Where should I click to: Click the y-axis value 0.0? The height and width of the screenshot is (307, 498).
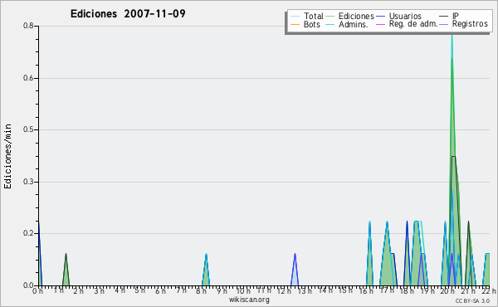tap(28, 285)
